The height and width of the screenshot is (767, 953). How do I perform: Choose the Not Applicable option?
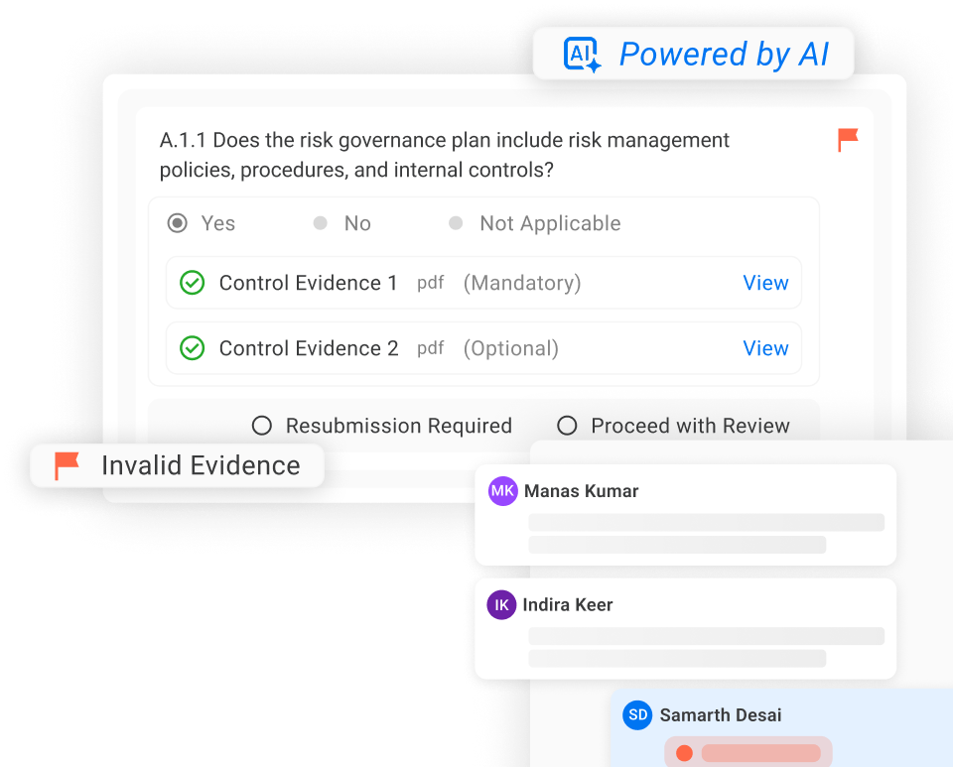tap(456, 223)
